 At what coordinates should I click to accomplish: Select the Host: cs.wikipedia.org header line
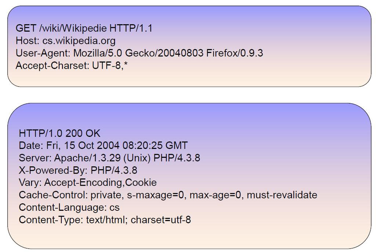[65, 40]
